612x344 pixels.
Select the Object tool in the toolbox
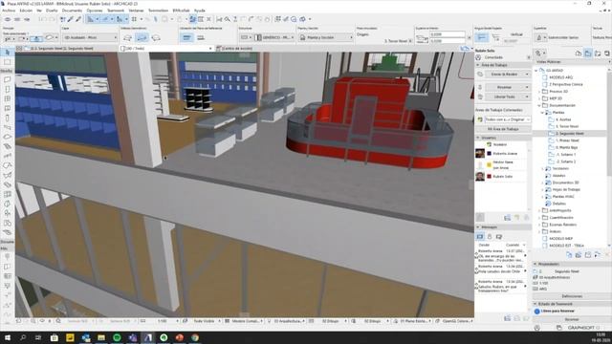tap(7, 213)
